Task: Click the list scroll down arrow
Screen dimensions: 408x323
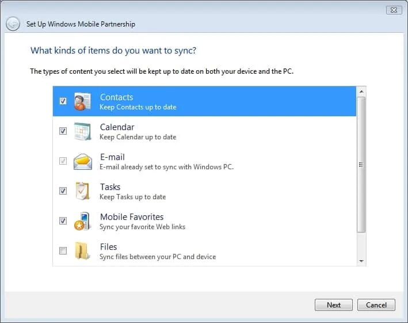Action: pyautogui.click(x=361, y=261)
